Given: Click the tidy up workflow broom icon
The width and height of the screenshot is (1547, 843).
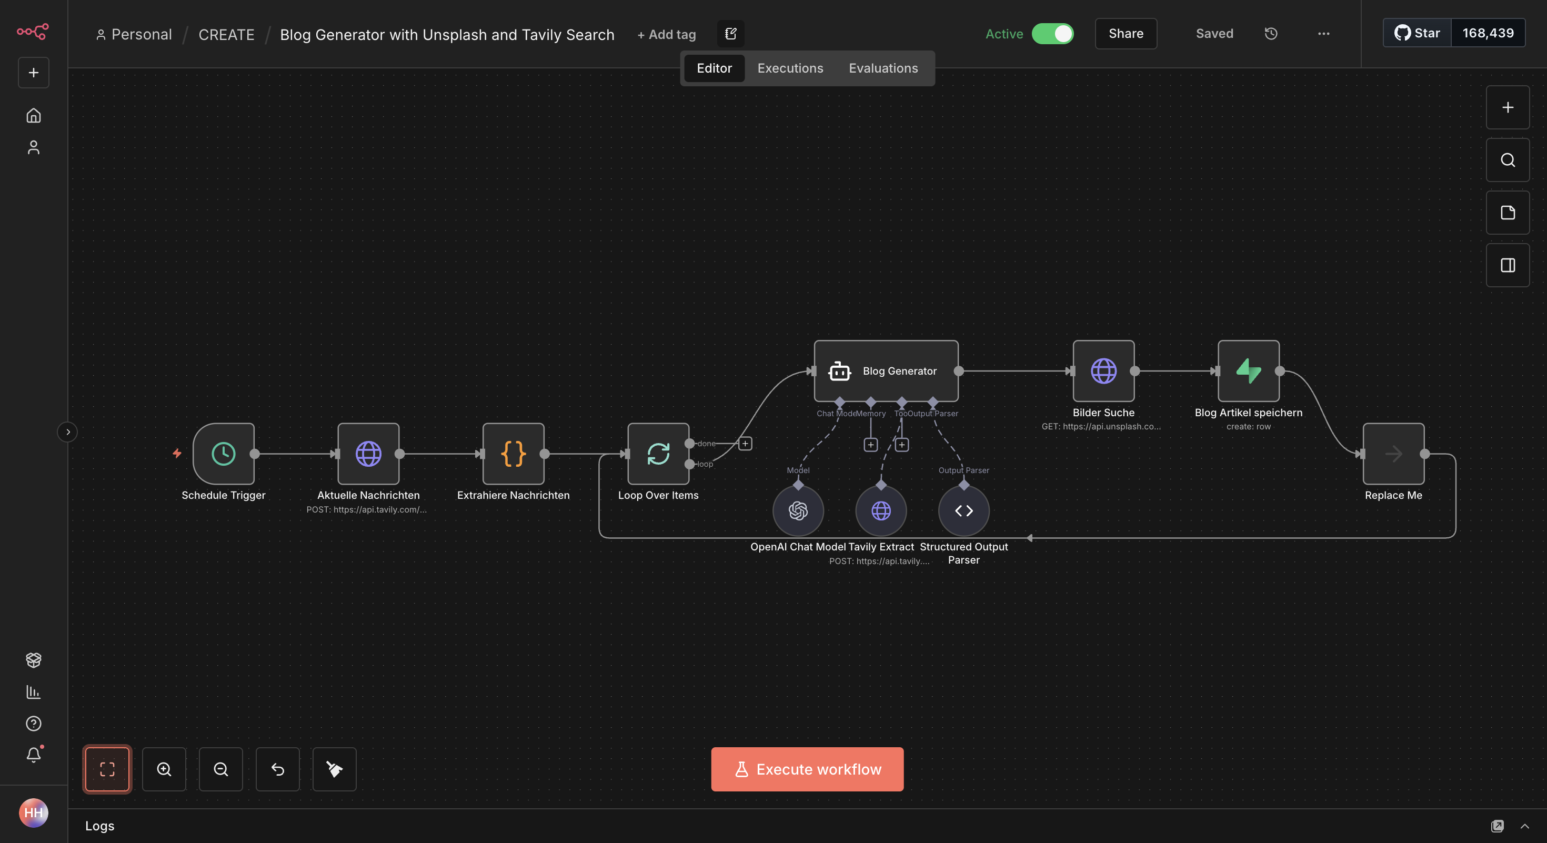Looking at the screenshot, I should 334,769.
